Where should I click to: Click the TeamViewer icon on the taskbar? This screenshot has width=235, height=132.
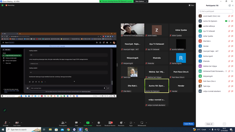coord(74,129)
